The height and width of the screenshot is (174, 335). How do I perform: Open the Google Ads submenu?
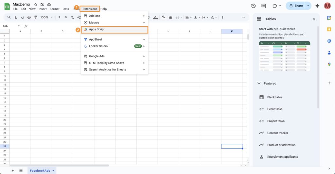pyautogui.click(x=115, y=56)
